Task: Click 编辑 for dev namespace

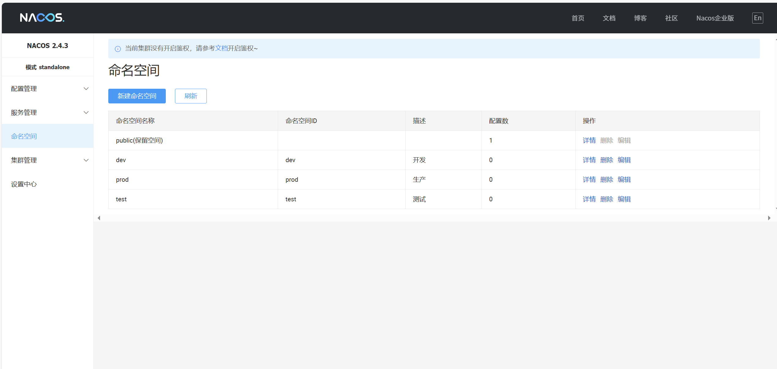Action: [x=624, y=160]
